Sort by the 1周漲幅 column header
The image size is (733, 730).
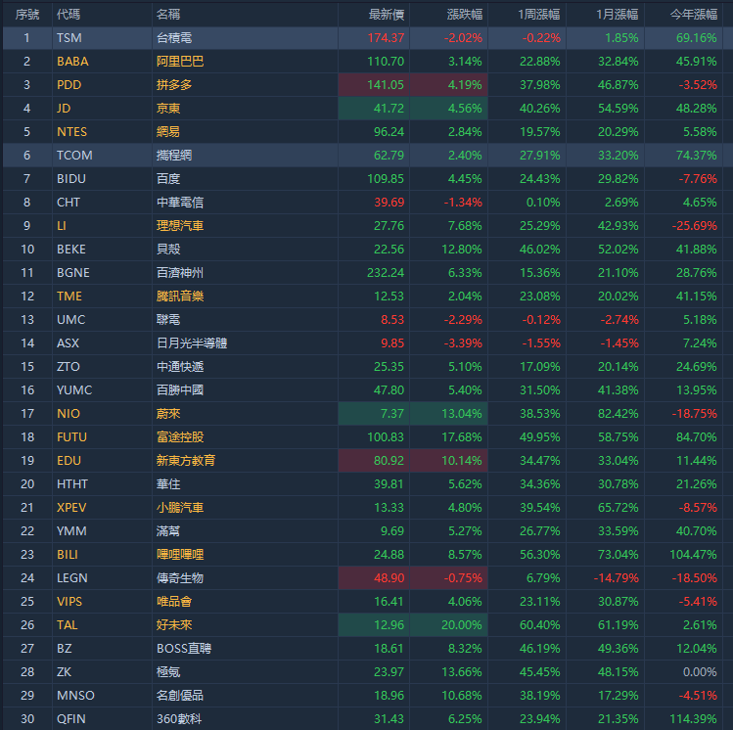(539, 15)
